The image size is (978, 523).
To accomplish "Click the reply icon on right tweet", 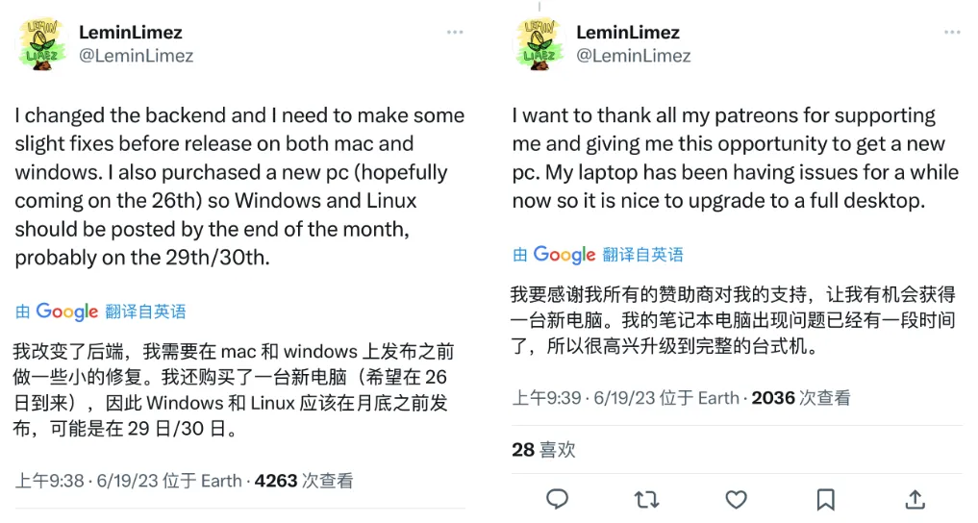I will (557, 499).
